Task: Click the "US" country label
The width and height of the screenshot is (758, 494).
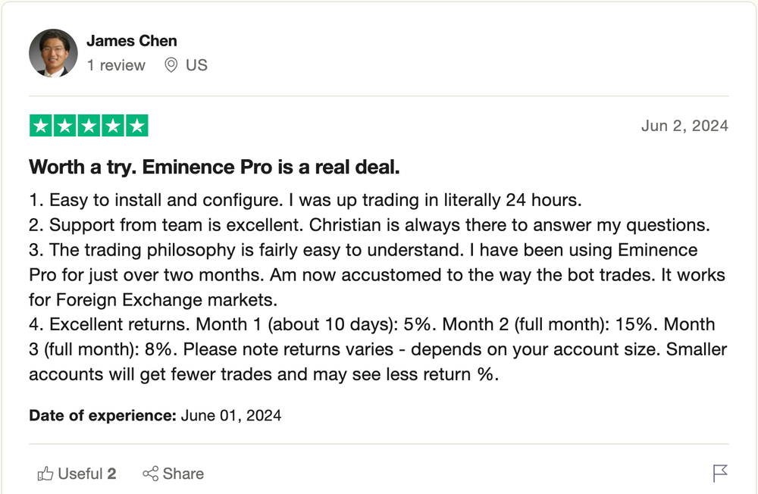Action: (x=196, y=65)
